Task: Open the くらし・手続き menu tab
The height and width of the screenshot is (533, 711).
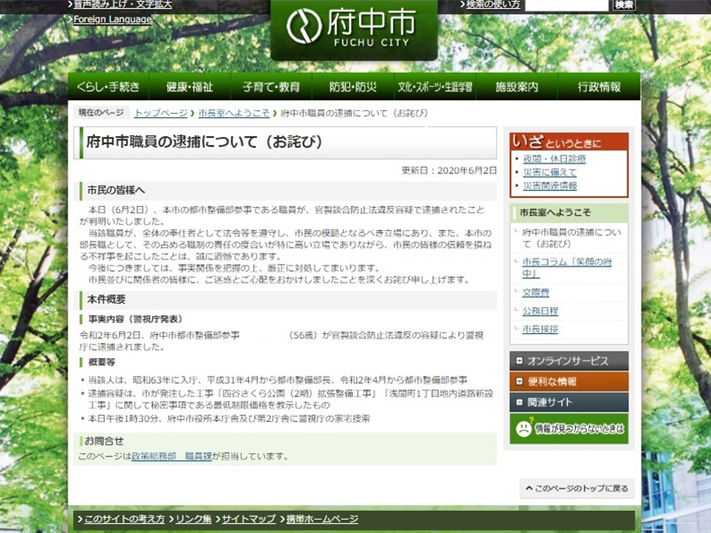Action: click(108, 87)
